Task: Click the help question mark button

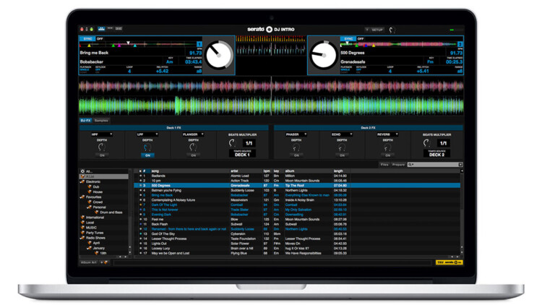Action: 367,30
